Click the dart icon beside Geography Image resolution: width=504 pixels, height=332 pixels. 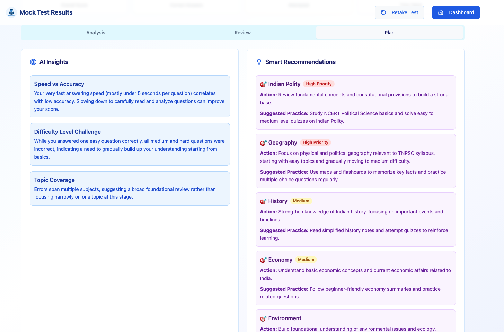point(263,143)
